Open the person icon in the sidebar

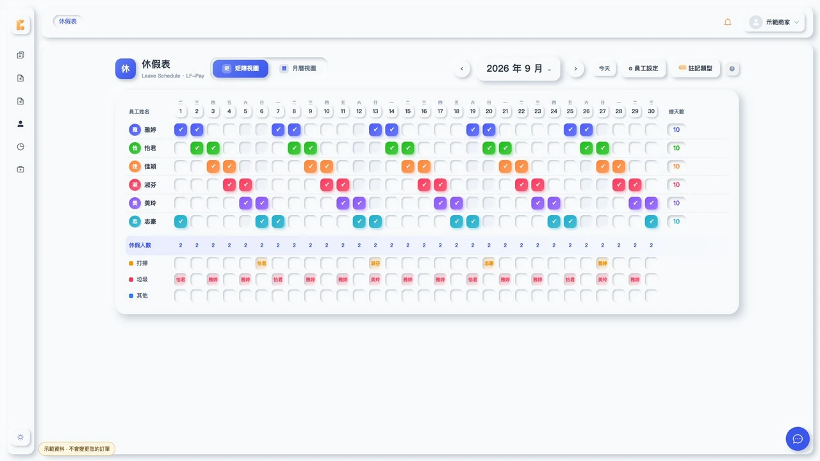(20, 124)
